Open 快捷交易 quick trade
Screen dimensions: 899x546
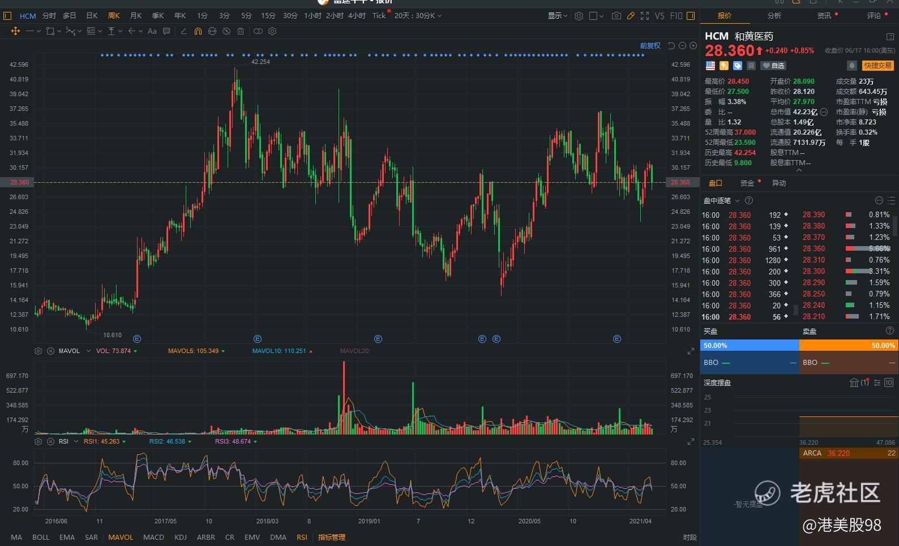(878, 66)
